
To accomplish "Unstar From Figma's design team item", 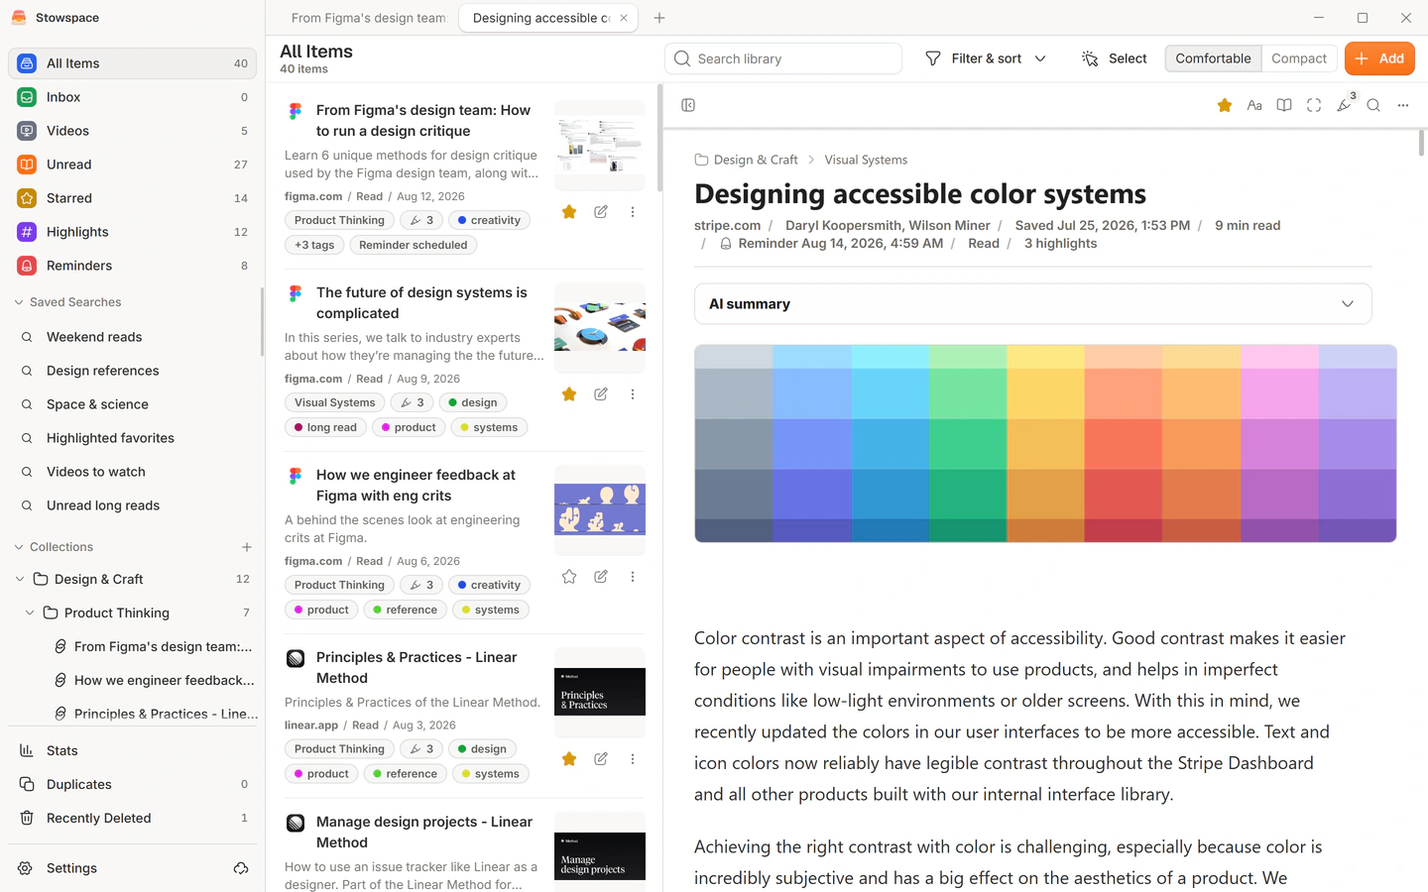I will click(x=569, y=212).
